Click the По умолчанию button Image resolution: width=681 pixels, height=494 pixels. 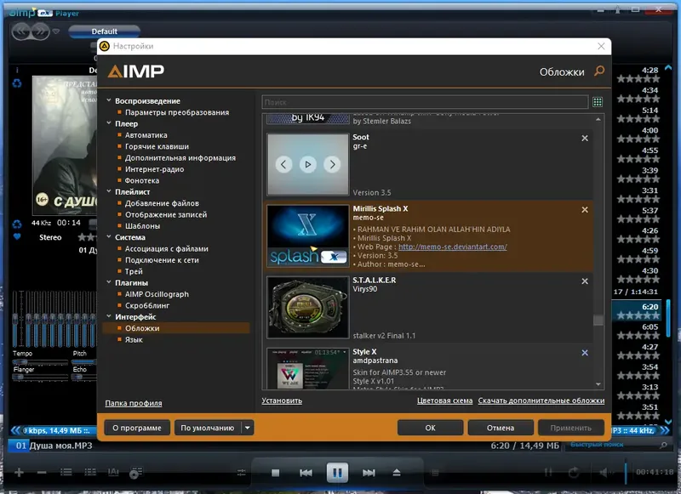click(x=208, y=428)
